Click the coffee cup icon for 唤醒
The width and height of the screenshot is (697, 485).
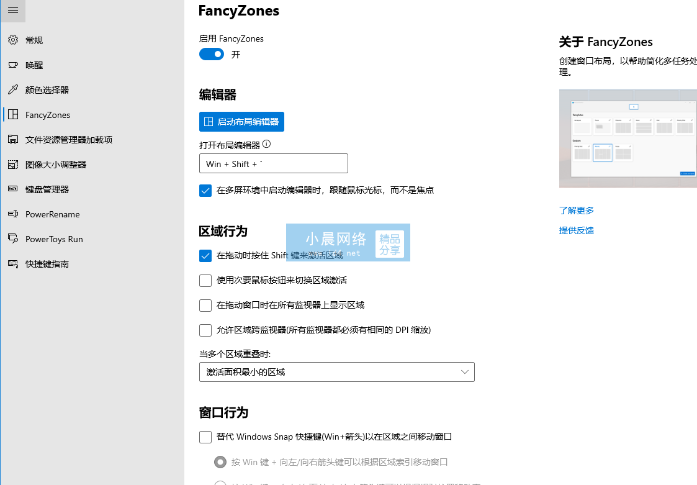point(13,65)
